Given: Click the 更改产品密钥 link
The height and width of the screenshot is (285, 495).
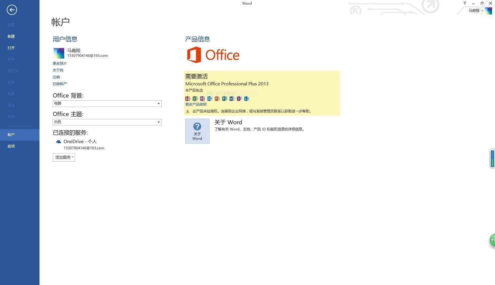Looking at the screenshot, I should click(196, 105).
